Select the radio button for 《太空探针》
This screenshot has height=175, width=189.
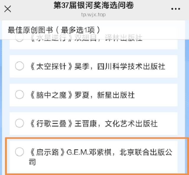coord(19,66)
